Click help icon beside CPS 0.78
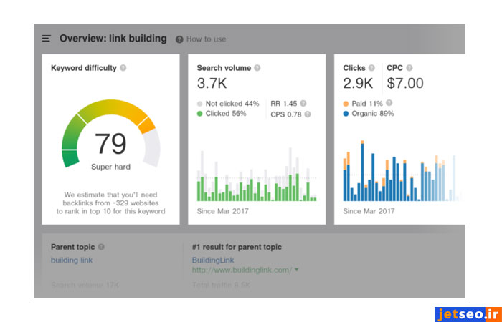The image size is (502, 322). point(306,114)
